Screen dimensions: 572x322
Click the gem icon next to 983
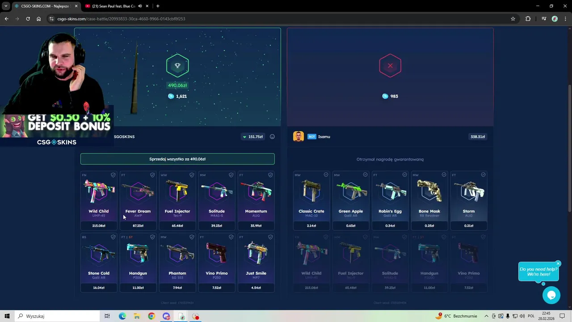(385, 96)
